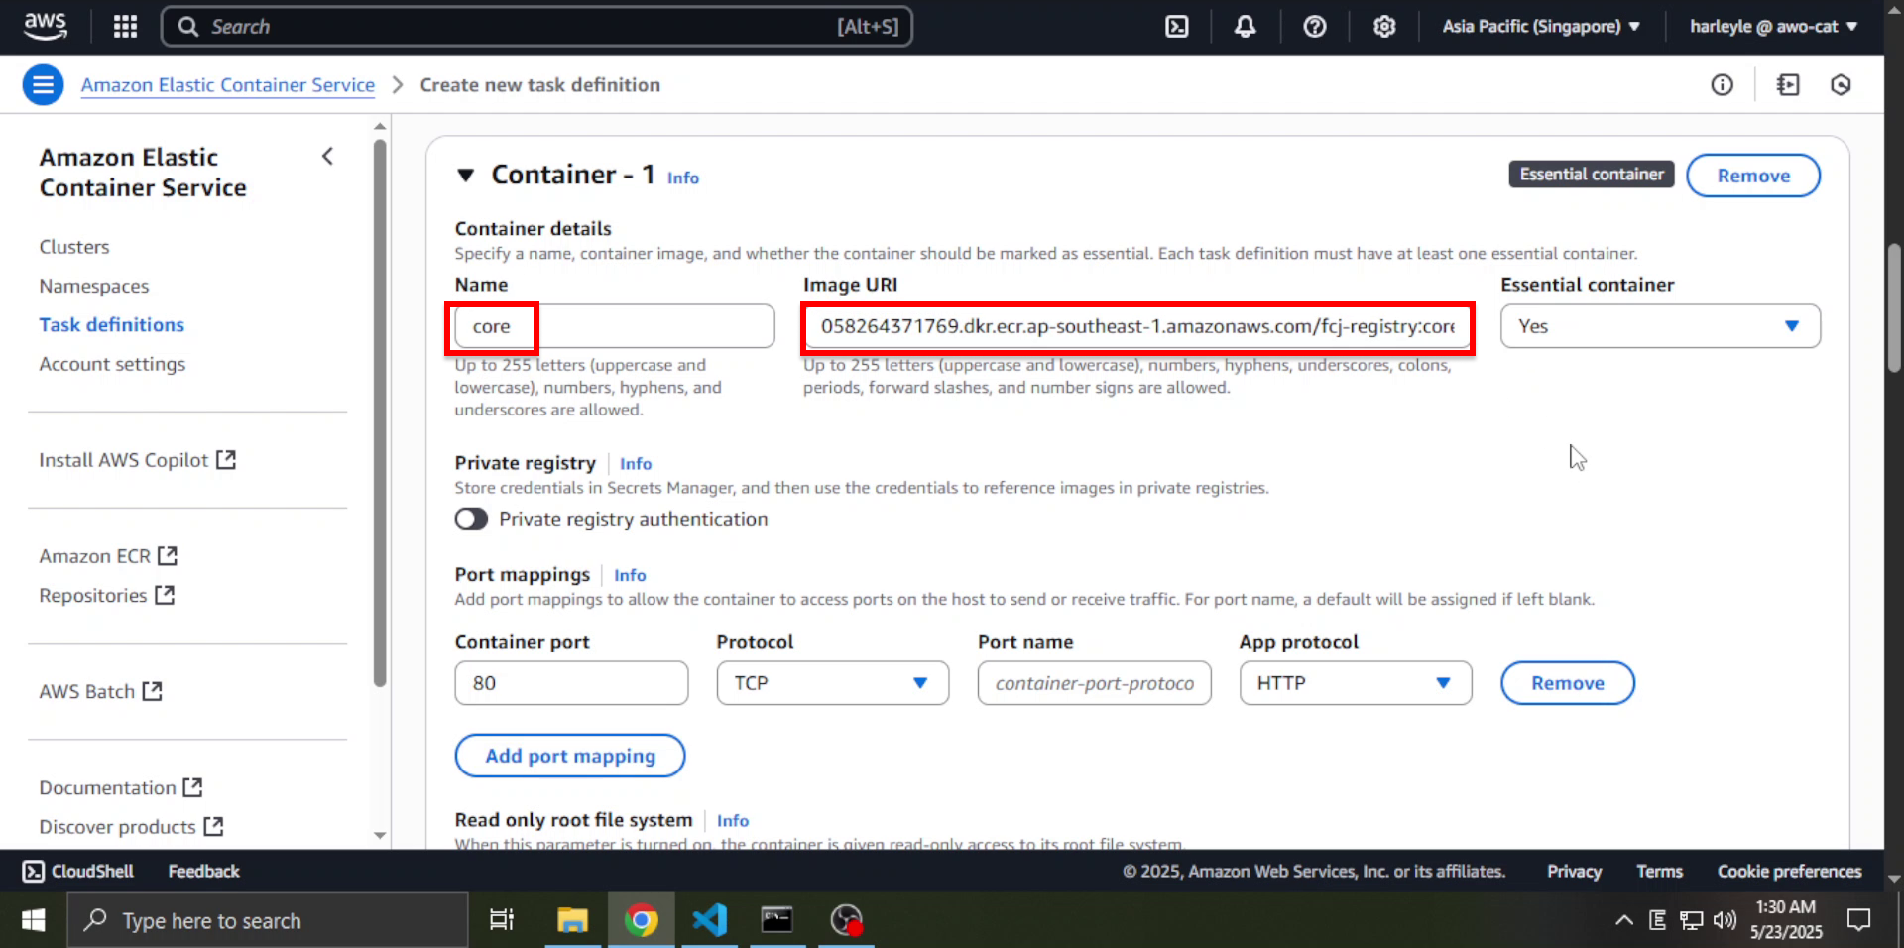Screen dimensions: 1904x948
Task: Open the tutorials panel icon
Action: click(x=1788, y=85)
